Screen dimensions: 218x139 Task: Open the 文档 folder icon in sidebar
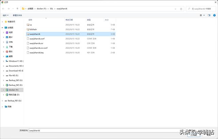7,42
